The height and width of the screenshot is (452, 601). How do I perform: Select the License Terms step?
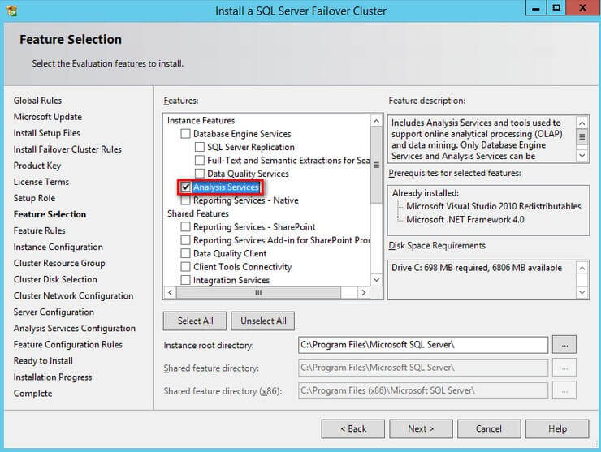point(41,182)
